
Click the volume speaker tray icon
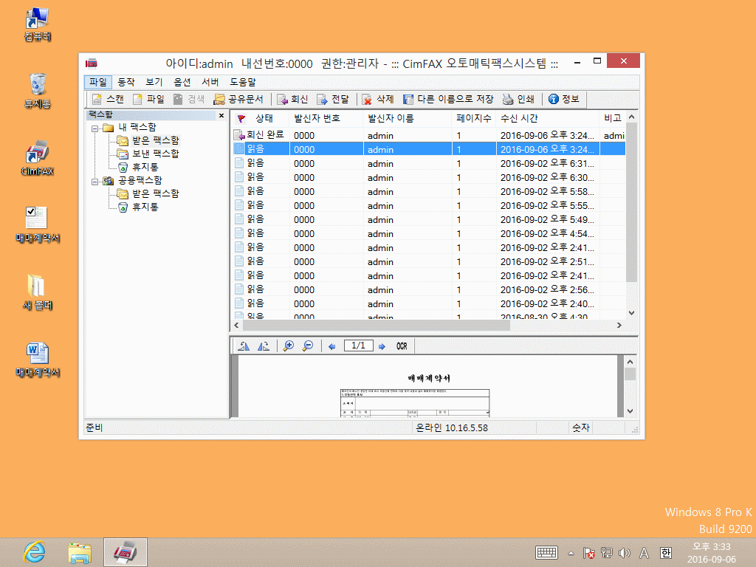point(625,553)
